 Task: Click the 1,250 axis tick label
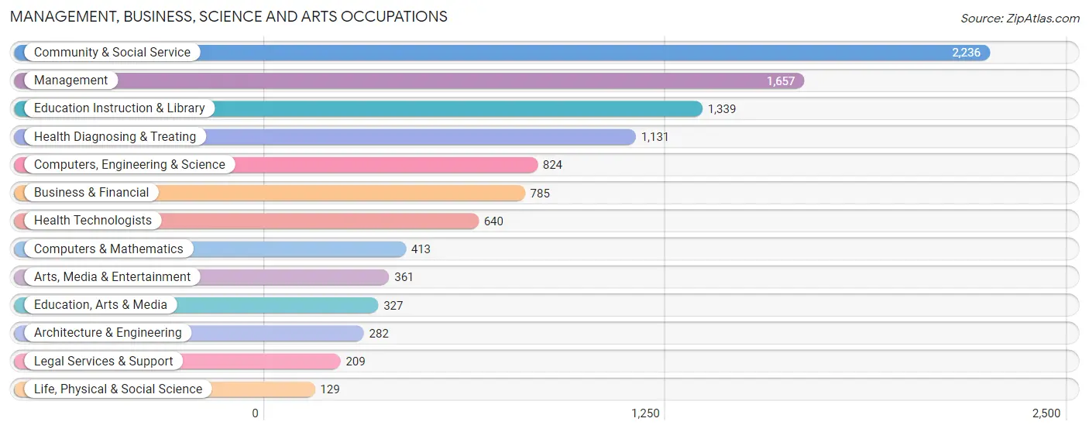(x=645, y=413)
